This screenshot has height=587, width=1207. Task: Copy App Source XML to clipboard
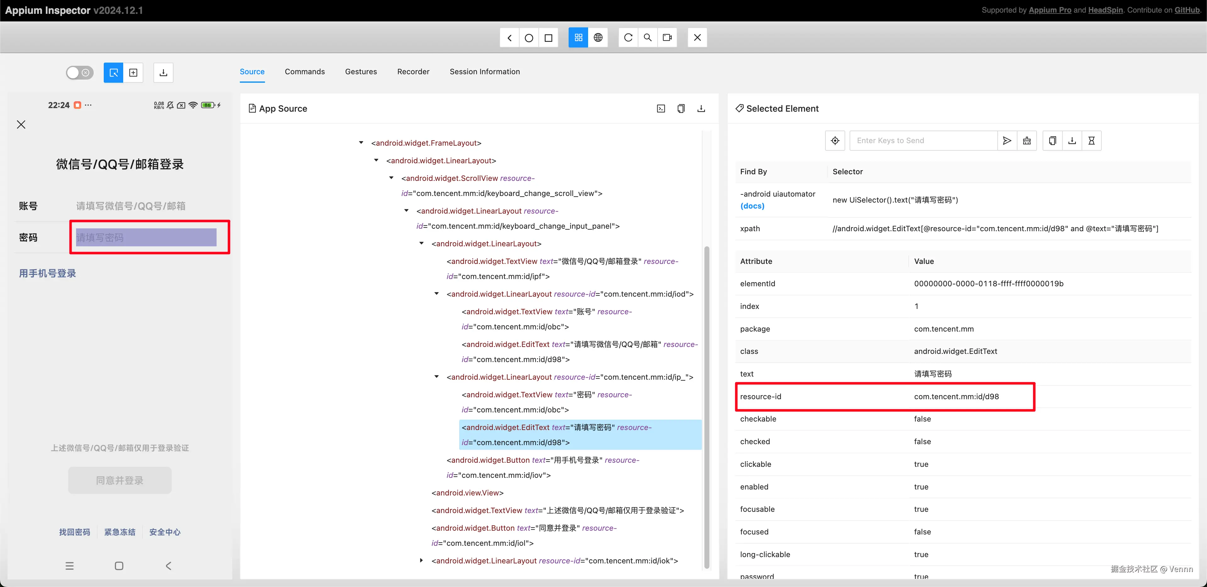(x=681, y=109)
